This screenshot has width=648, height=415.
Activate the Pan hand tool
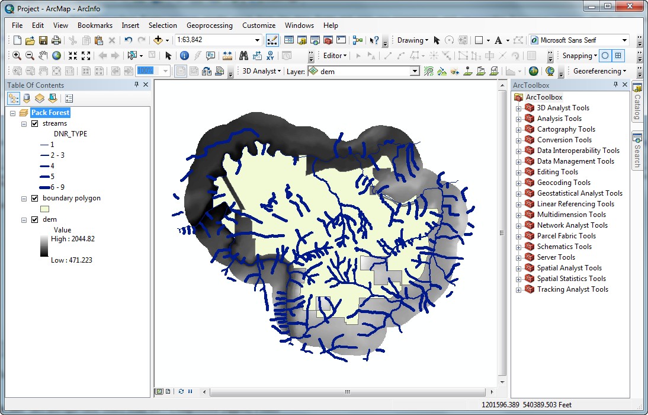click(x=43, y=56)
